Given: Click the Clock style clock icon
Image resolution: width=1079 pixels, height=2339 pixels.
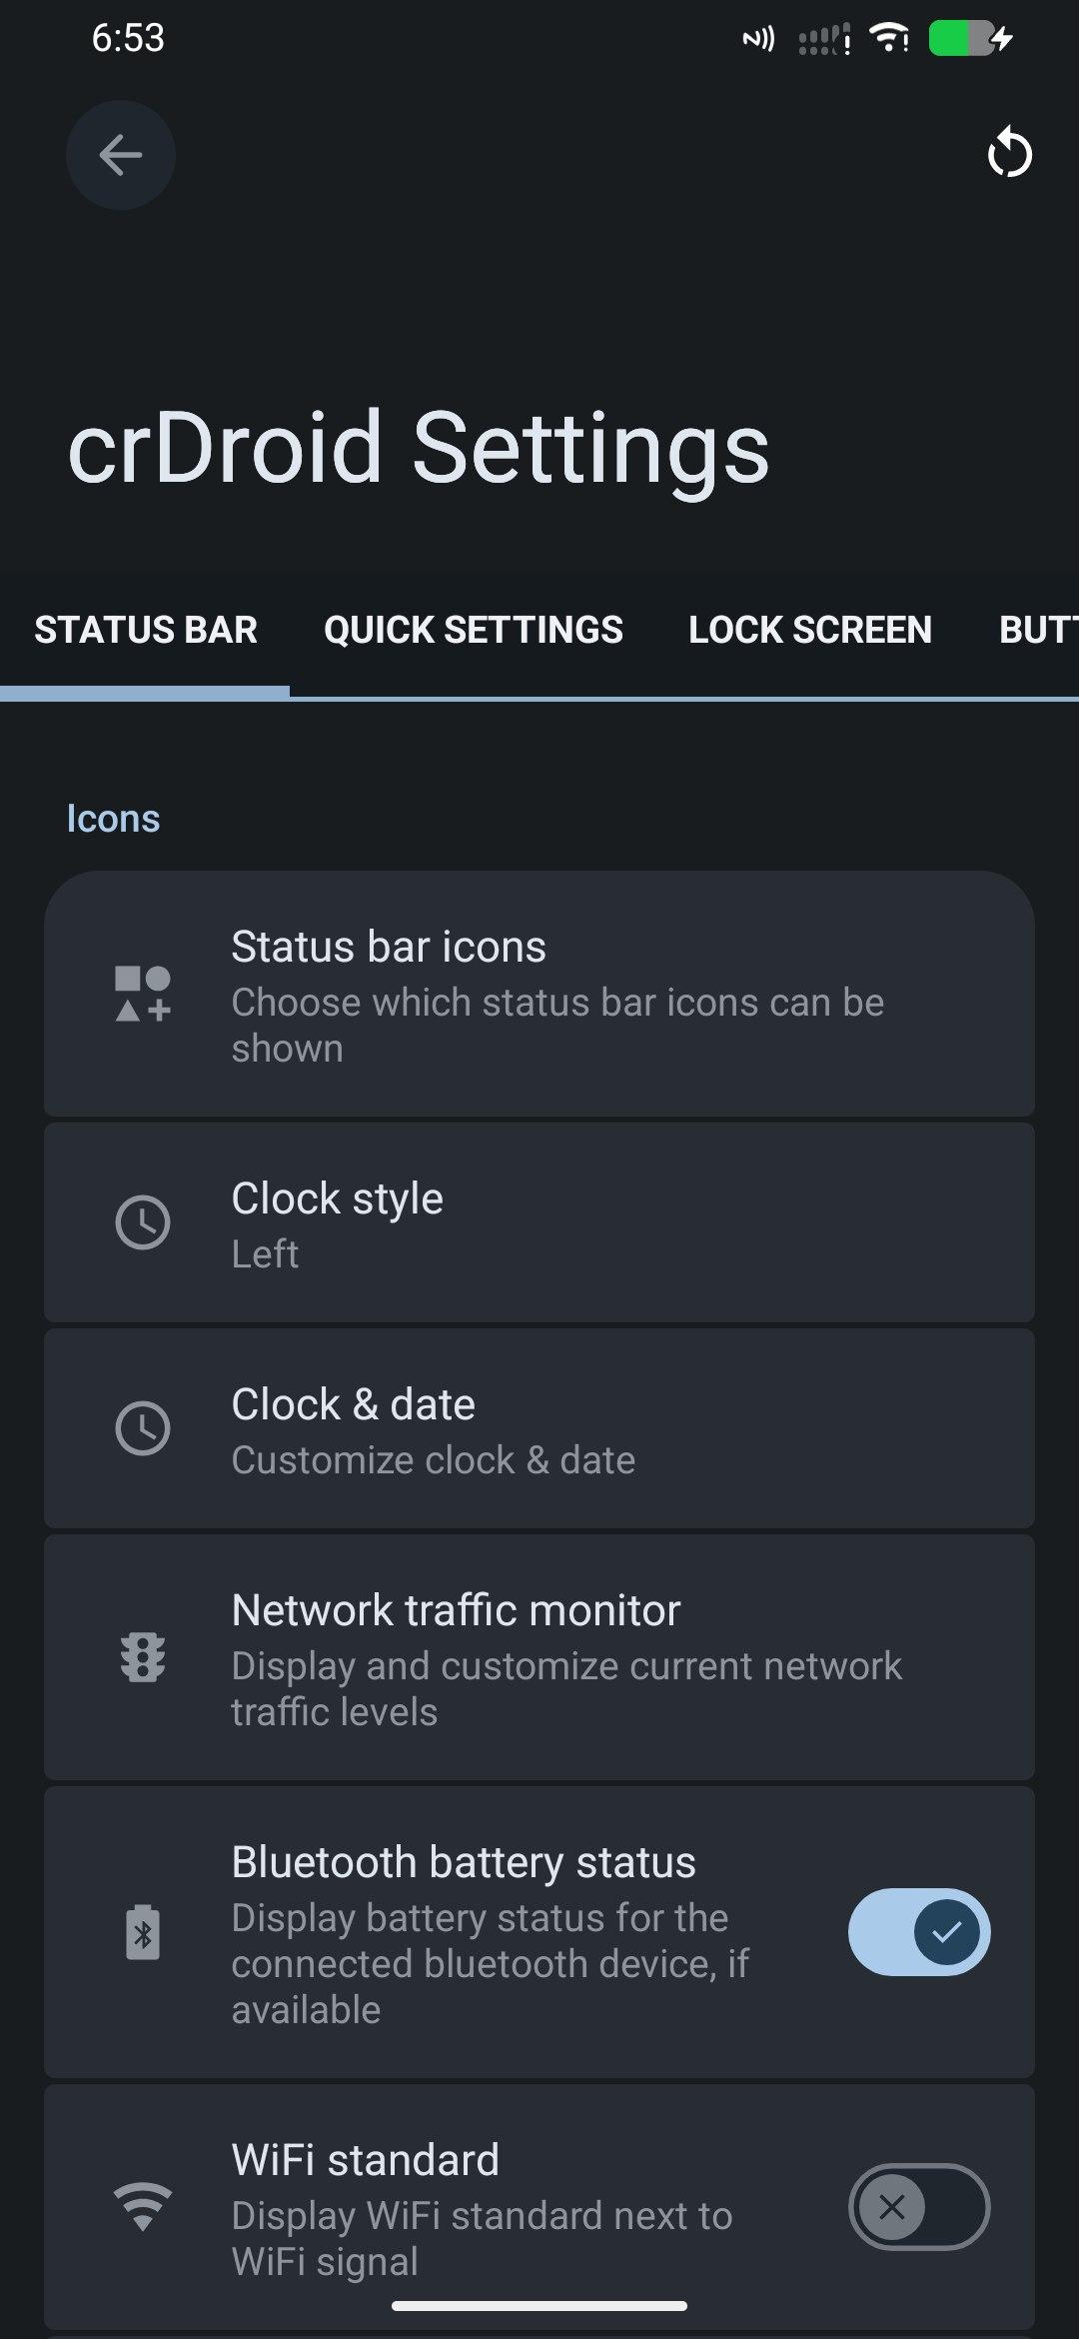Looking at the screenshot, I should (143, 1222).
